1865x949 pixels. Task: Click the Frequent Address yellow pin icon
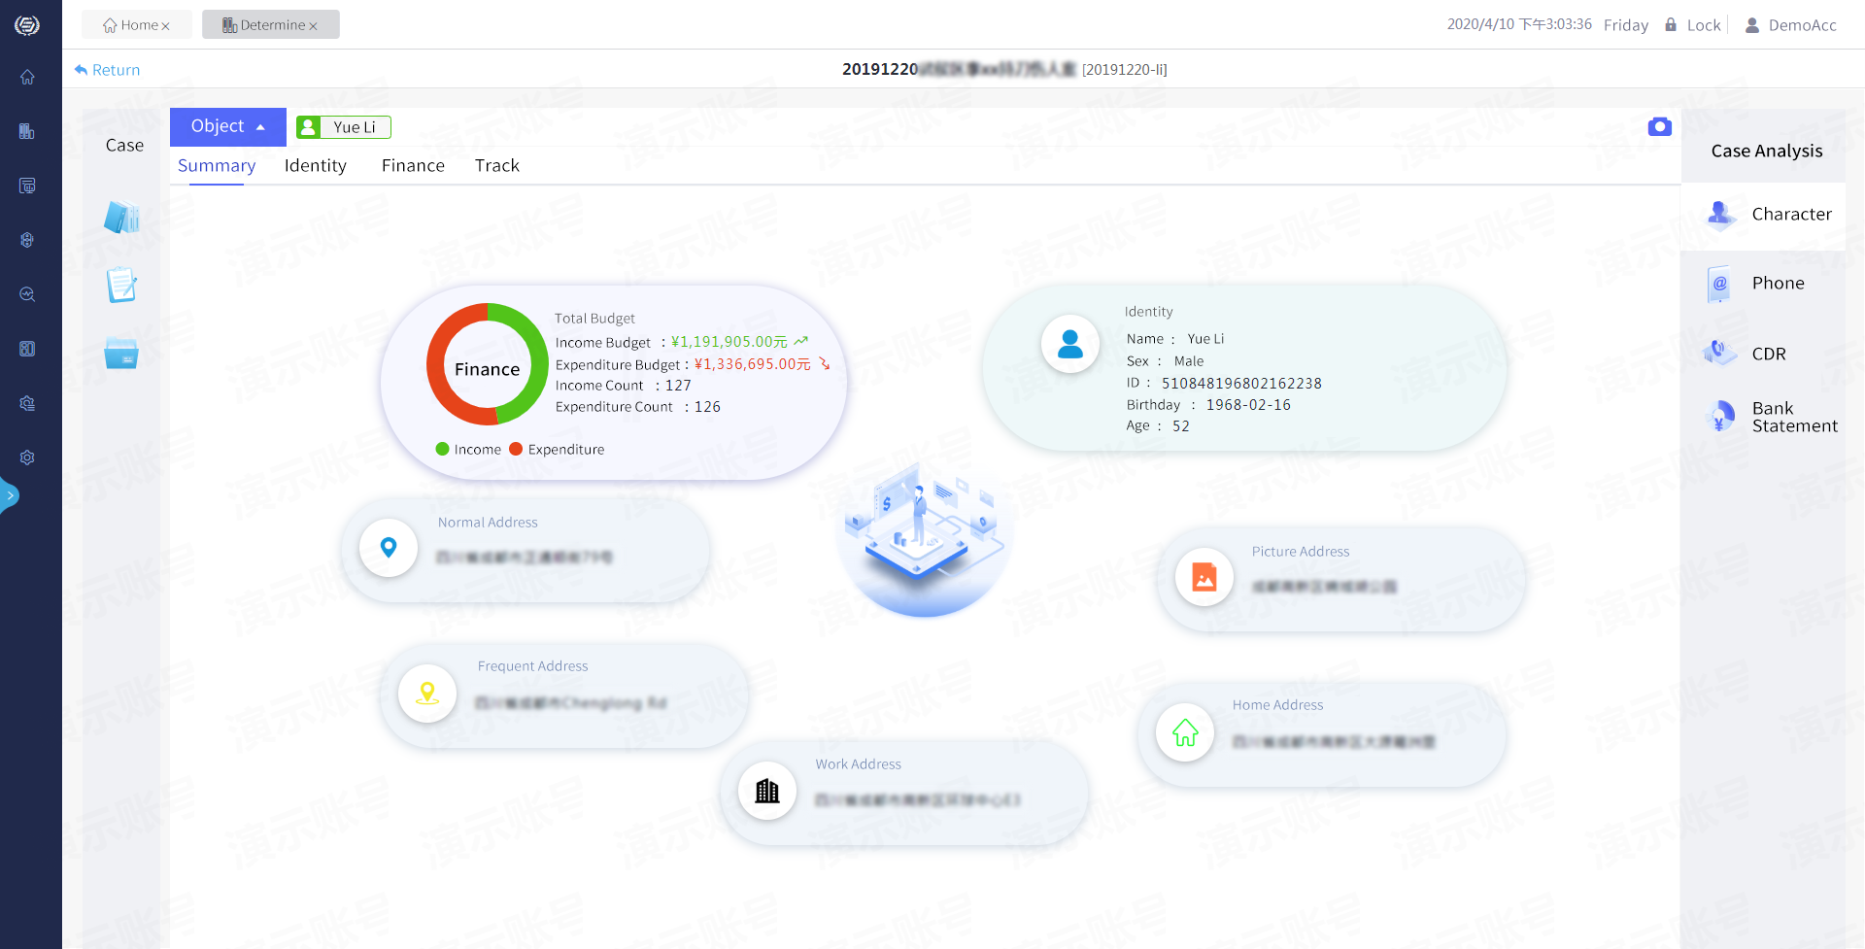(x=427, y=694)
